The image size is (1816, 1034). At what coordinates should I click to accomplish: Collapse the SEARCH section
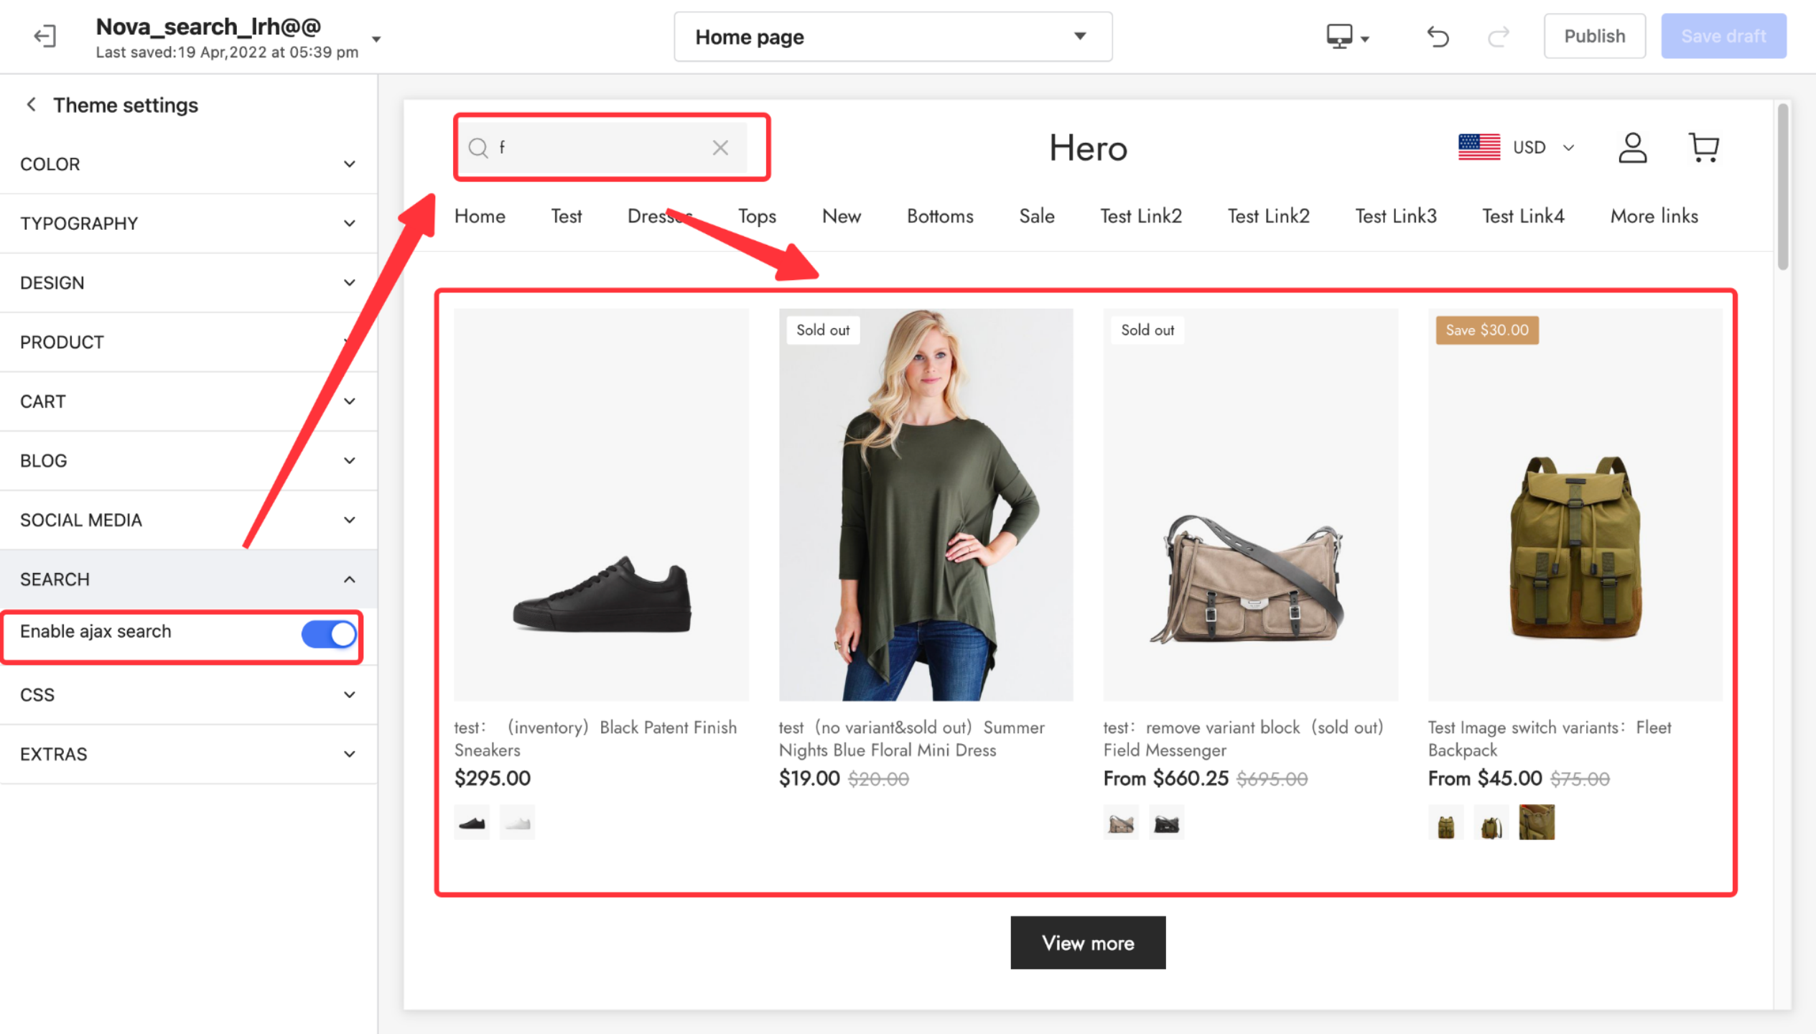tap(188, 579)
